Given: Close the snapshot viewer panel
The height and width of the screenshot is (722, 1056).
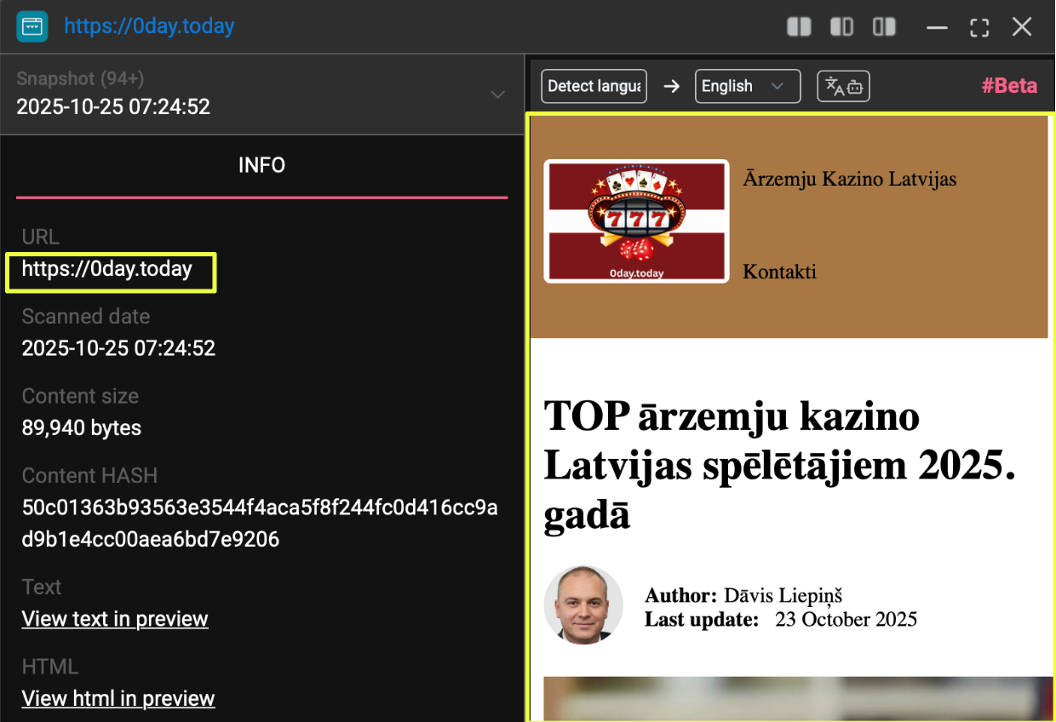Looking at the screenshot, I should (1022, 27).
